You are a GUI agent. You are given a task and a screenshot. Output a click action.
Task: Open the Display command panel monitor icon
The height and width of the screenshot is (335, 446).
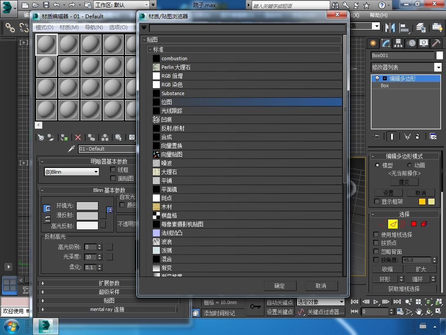click(424, 43)
